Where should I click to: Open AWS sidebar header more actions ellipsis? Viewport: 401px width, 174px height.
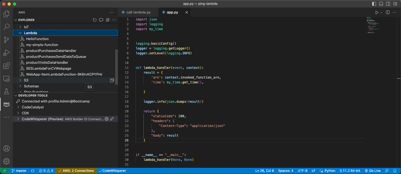(112, 12)
